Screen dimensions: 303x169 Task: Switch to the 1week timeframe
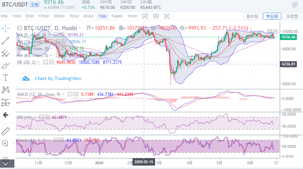click(x=117, y=16)
